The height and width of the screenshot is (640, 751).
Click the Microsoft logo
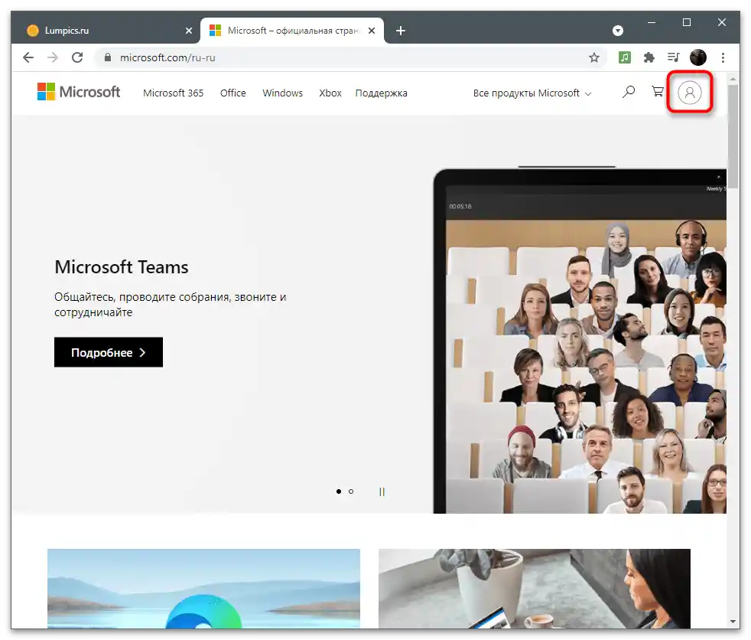pyautogui.click(x=79, y=92)
